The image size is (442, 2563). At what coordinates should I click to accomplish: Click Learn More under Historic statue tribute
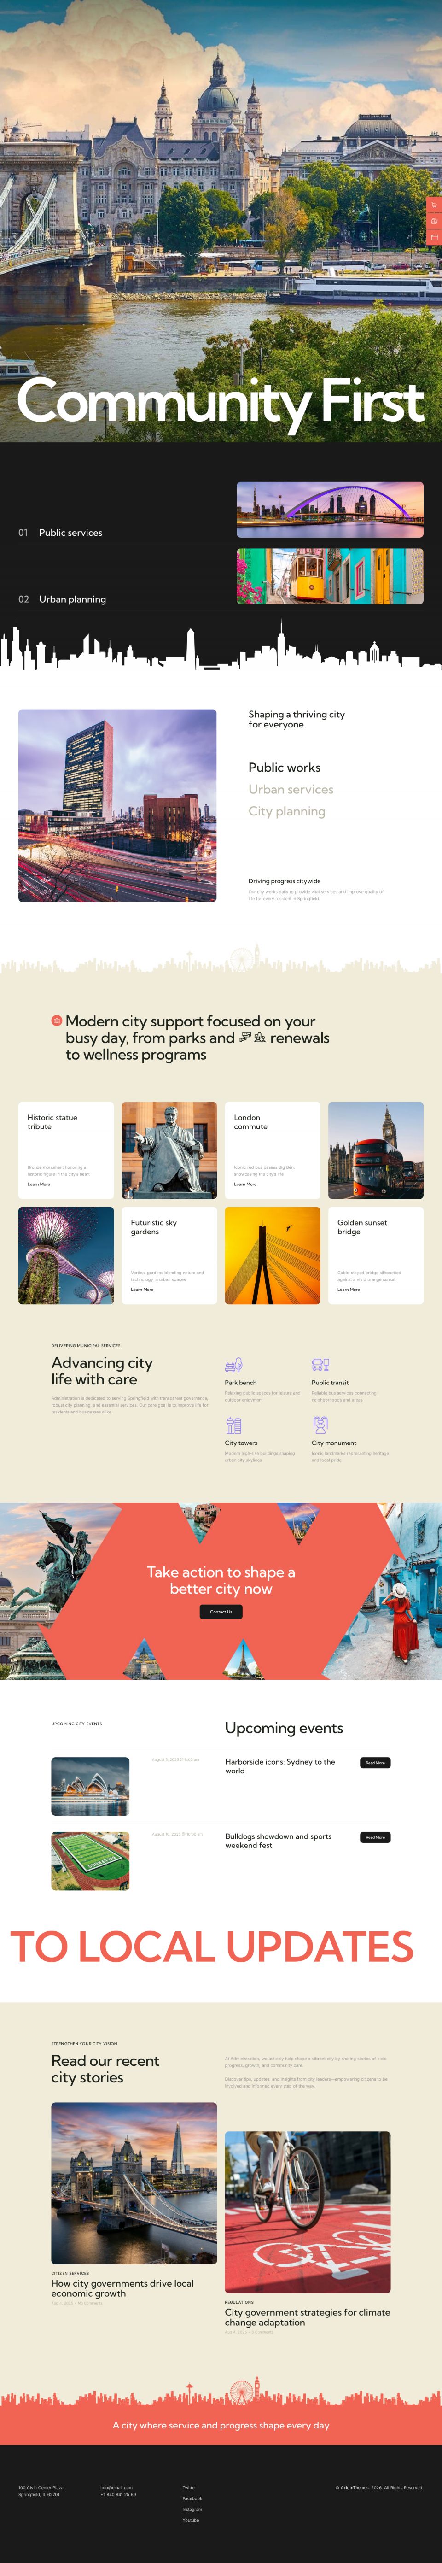pos(39,1184)
